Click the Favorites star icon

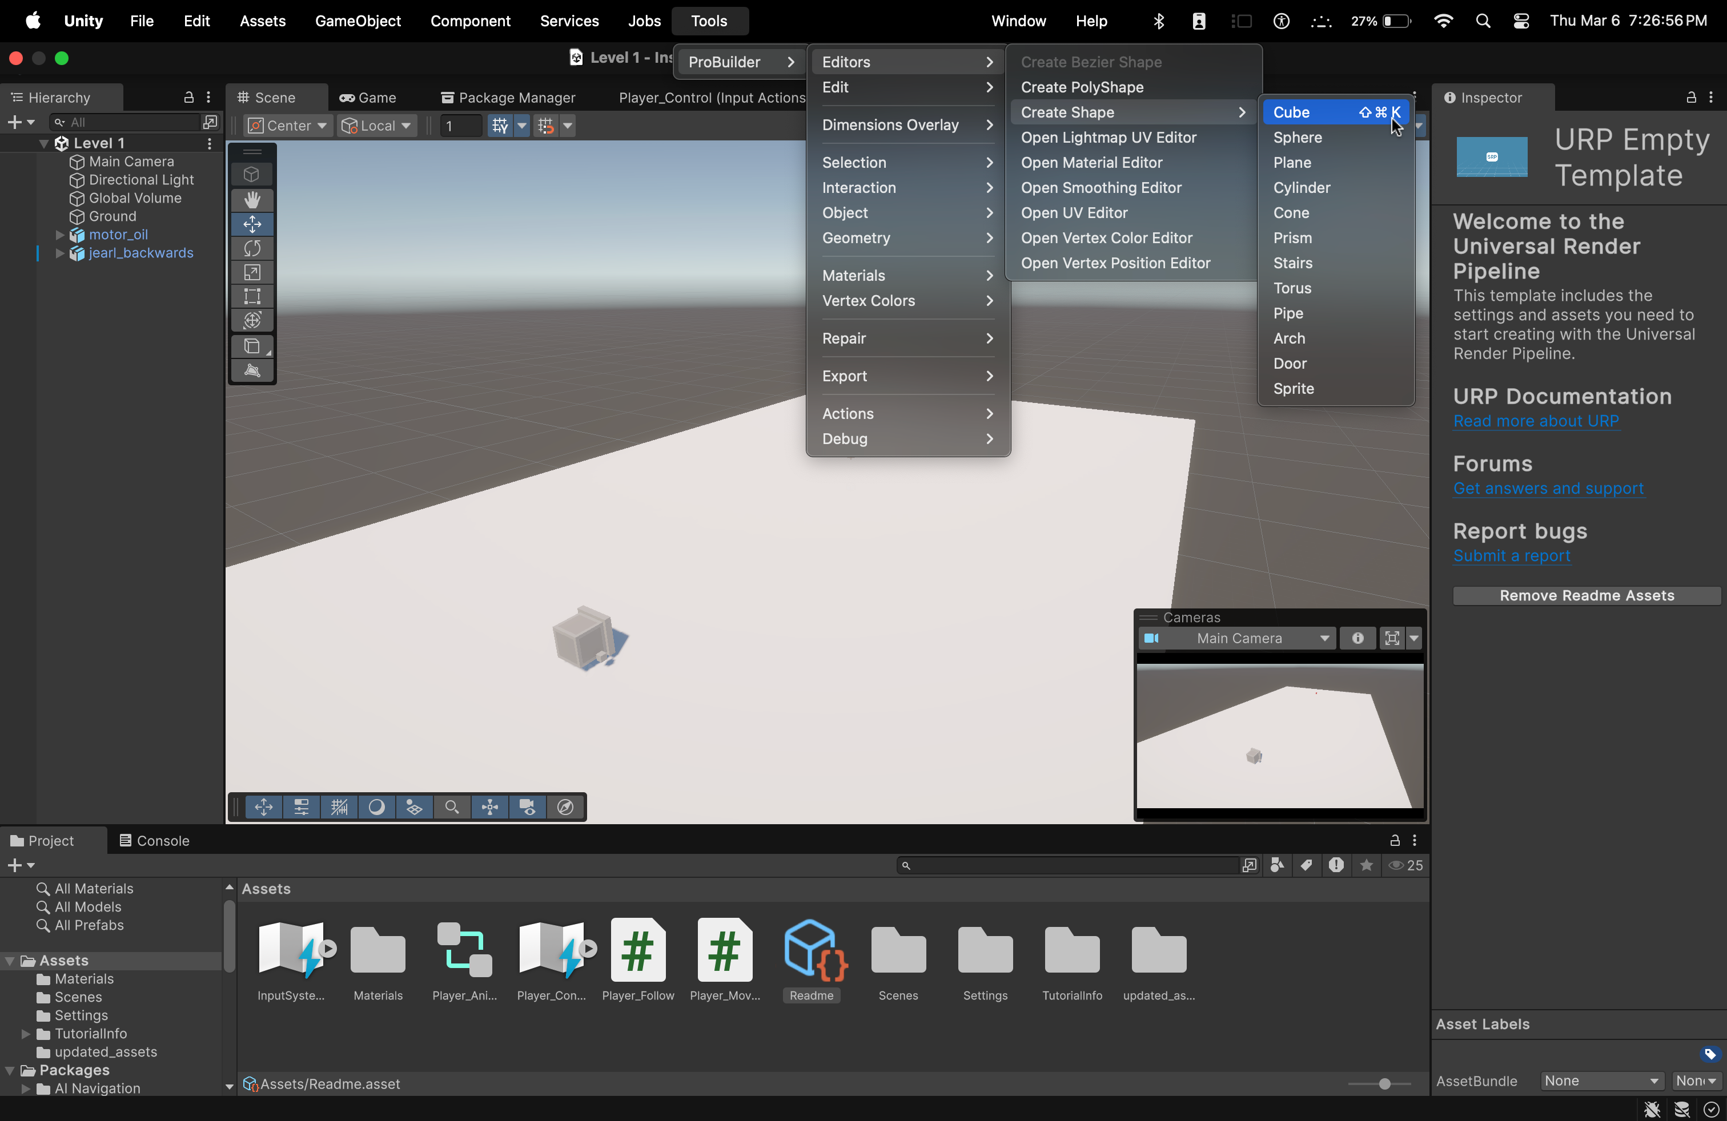pyautogui.click(x=1365, y=865)
